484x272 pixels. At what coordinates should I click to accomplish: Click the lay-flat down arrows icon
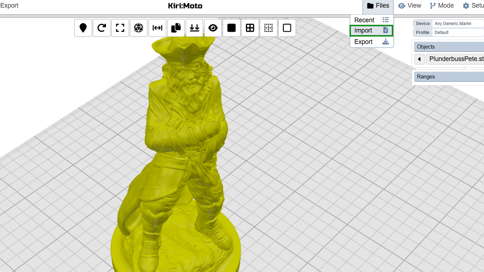[x=194, y=28]
